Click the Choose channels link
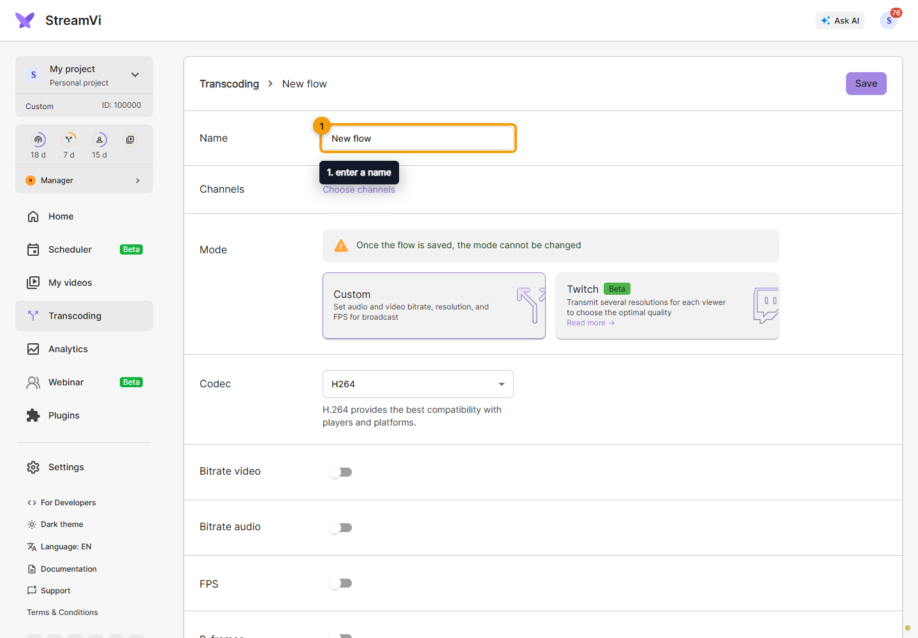 [359, 189]
